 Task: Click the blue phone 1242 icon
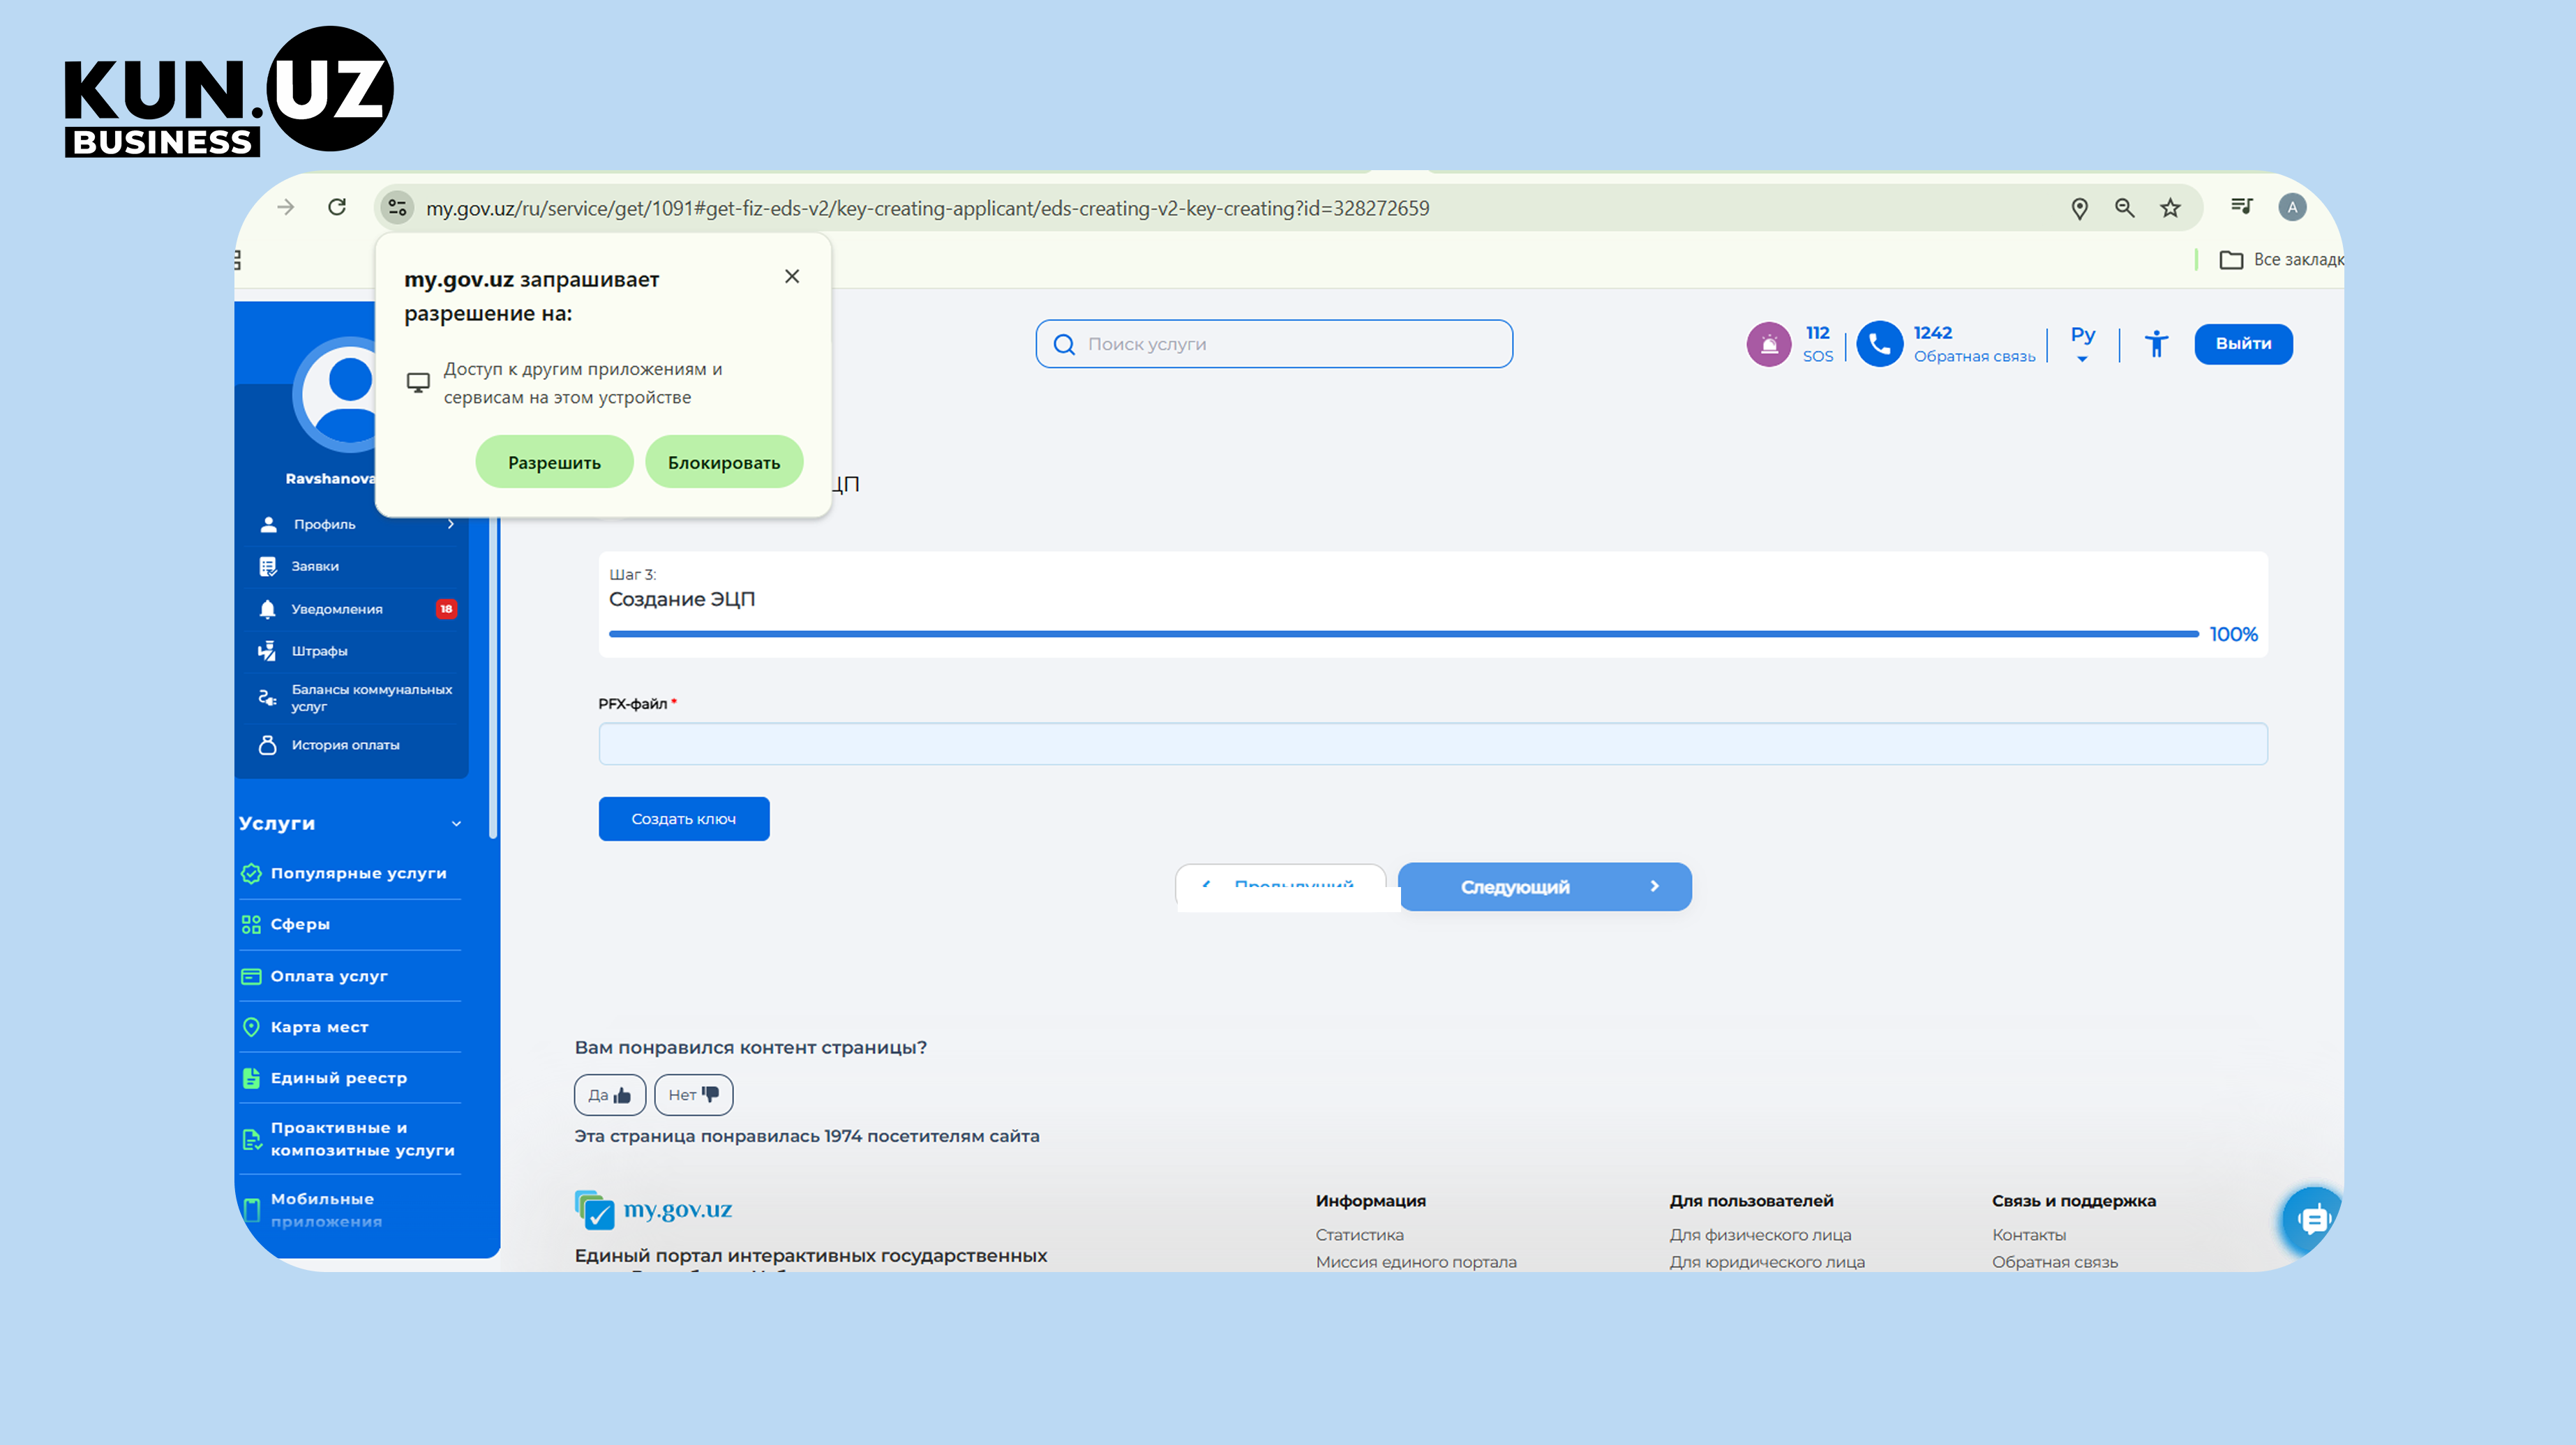(x=1879, y=344)
